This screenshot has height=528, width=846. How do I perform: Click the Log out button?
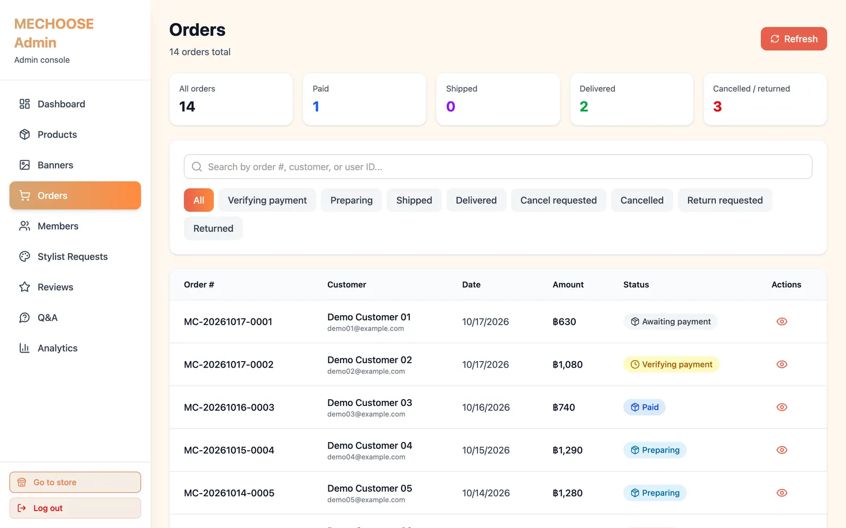pyautogui.click(x=75, y=508)
